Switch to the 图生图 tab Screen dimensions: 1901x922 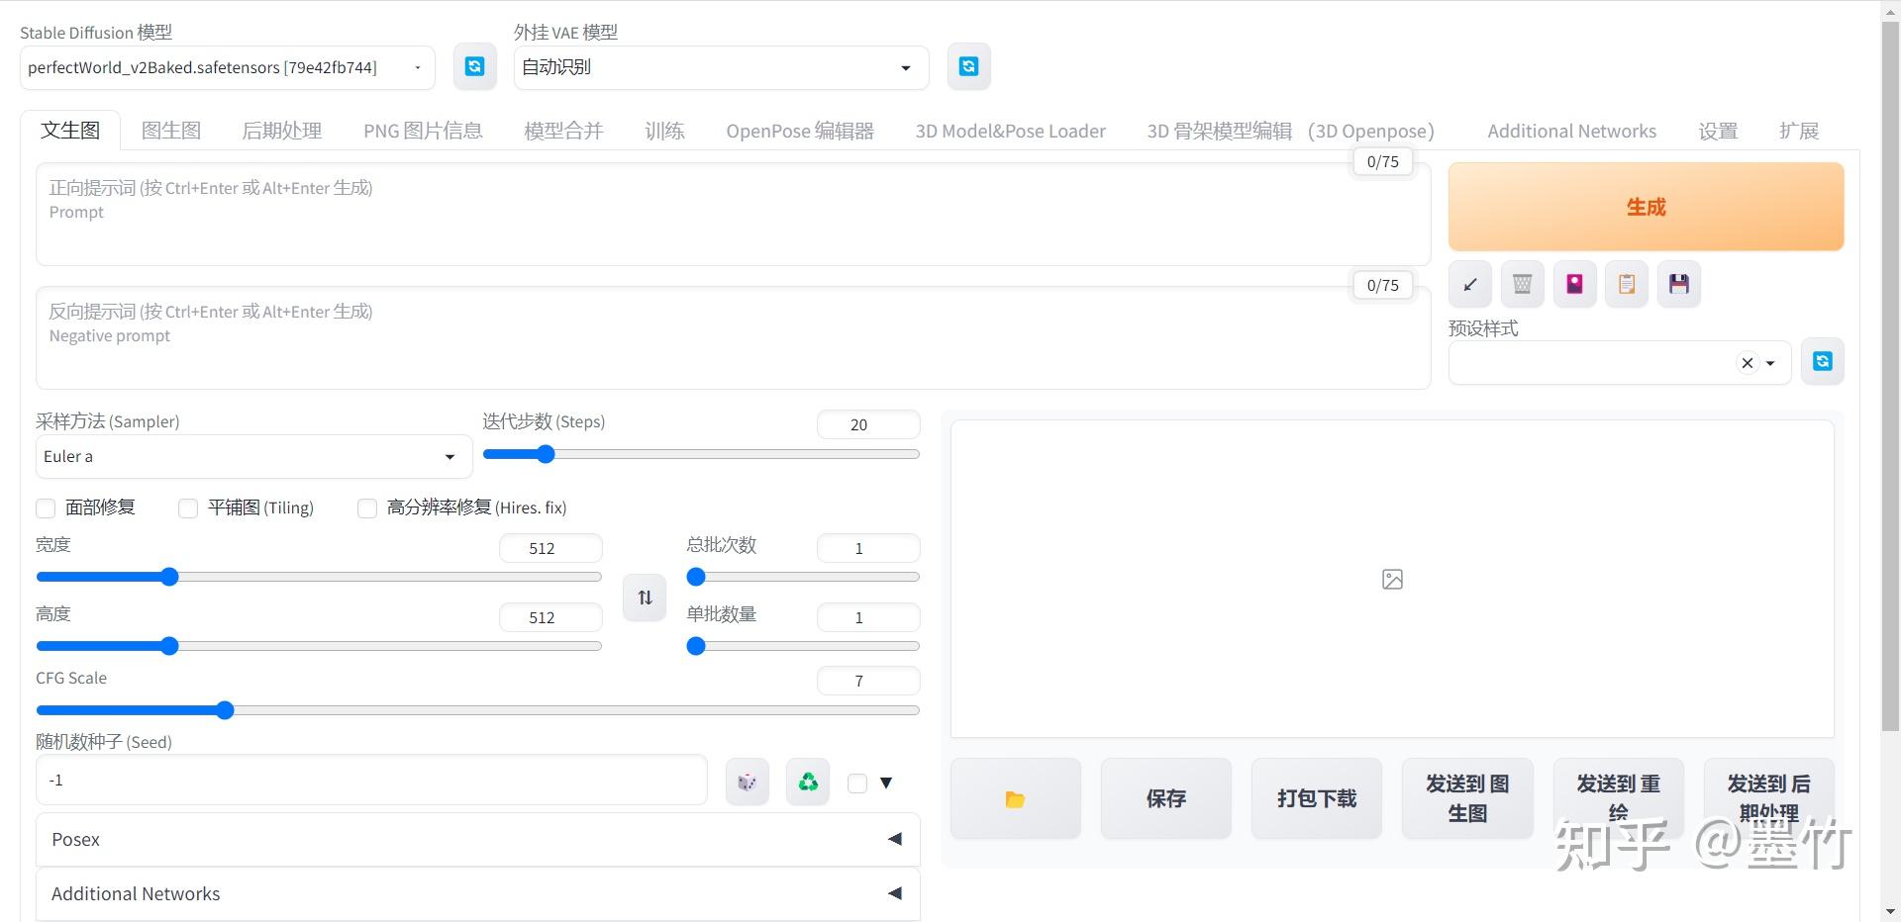170,130
